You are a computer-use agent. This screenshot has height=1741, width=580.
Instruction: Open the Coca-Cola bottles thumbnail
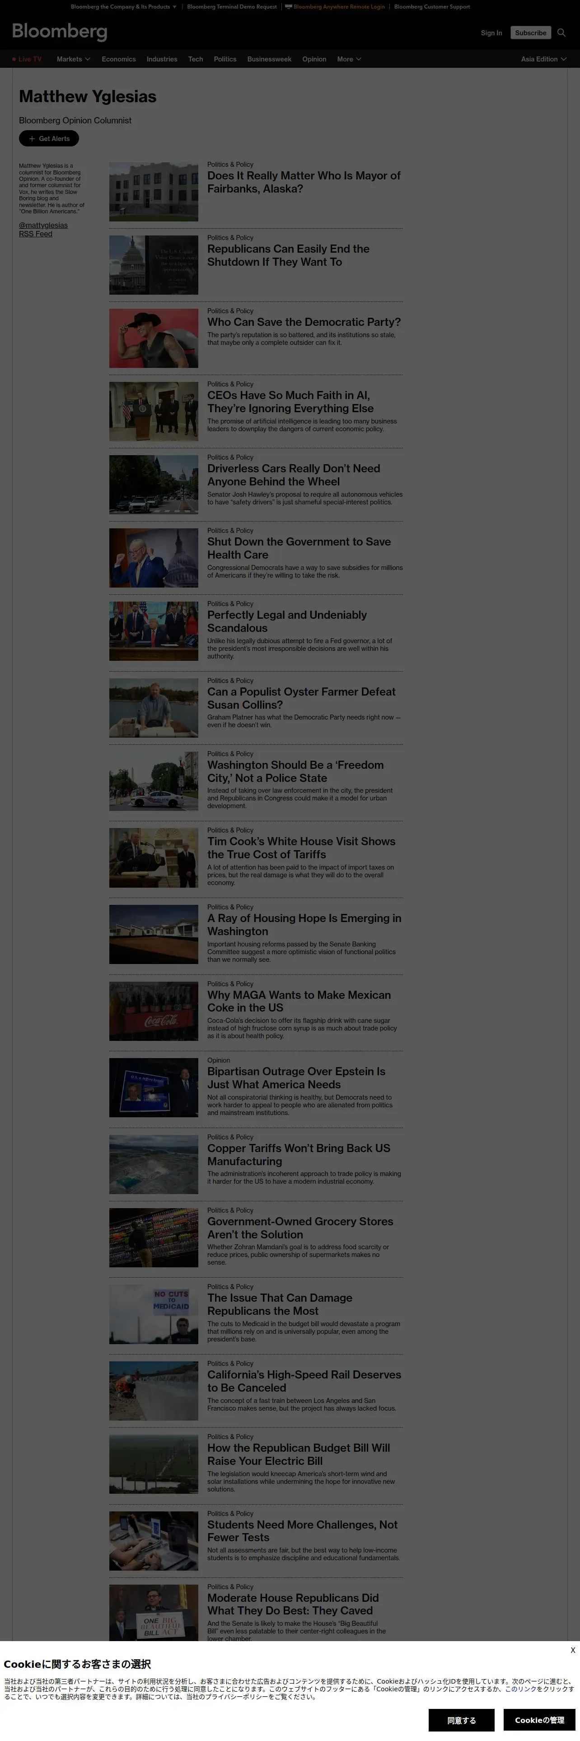pos(154,1011)
